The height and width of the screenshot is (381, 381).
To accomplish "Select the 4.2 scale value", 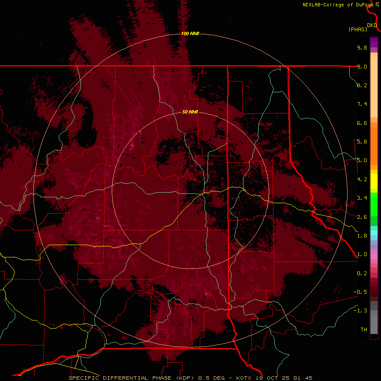I will pyautogui.click(x=362, y=179).
